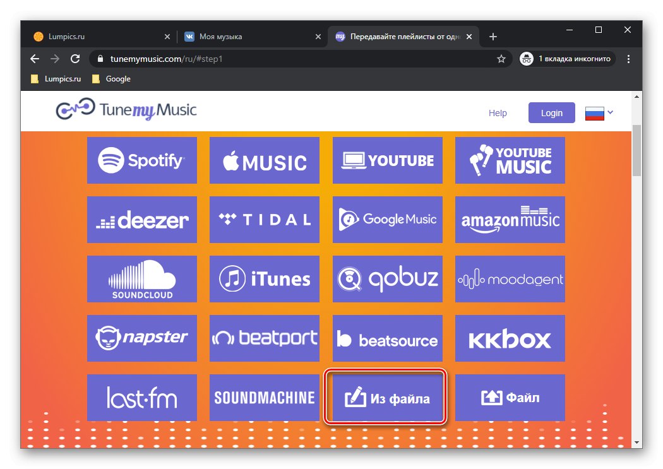Choose the Amazon Music tile
The width and height of the screenshot is (663, 469).
(x=510, y=220)
